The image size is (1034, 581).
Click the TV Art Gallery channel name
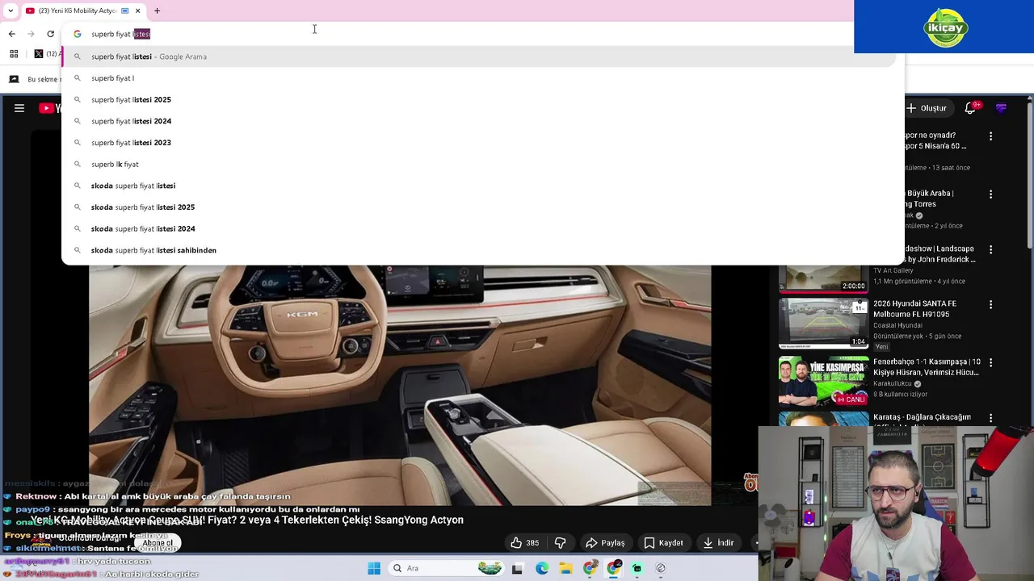point(895,271)
